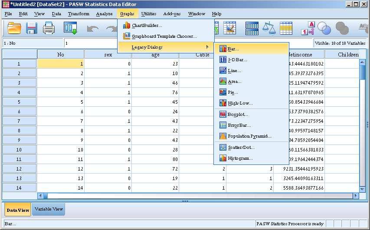Click the Save floppy disk icon
This screenshot has width=370, height=230.
click(x=32, y=28)
